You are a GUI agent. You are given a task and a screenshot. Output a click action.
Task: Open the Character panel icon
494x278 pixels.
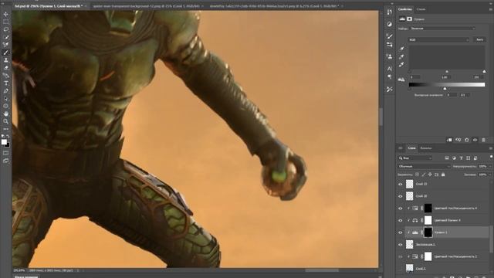click(390, 69)
